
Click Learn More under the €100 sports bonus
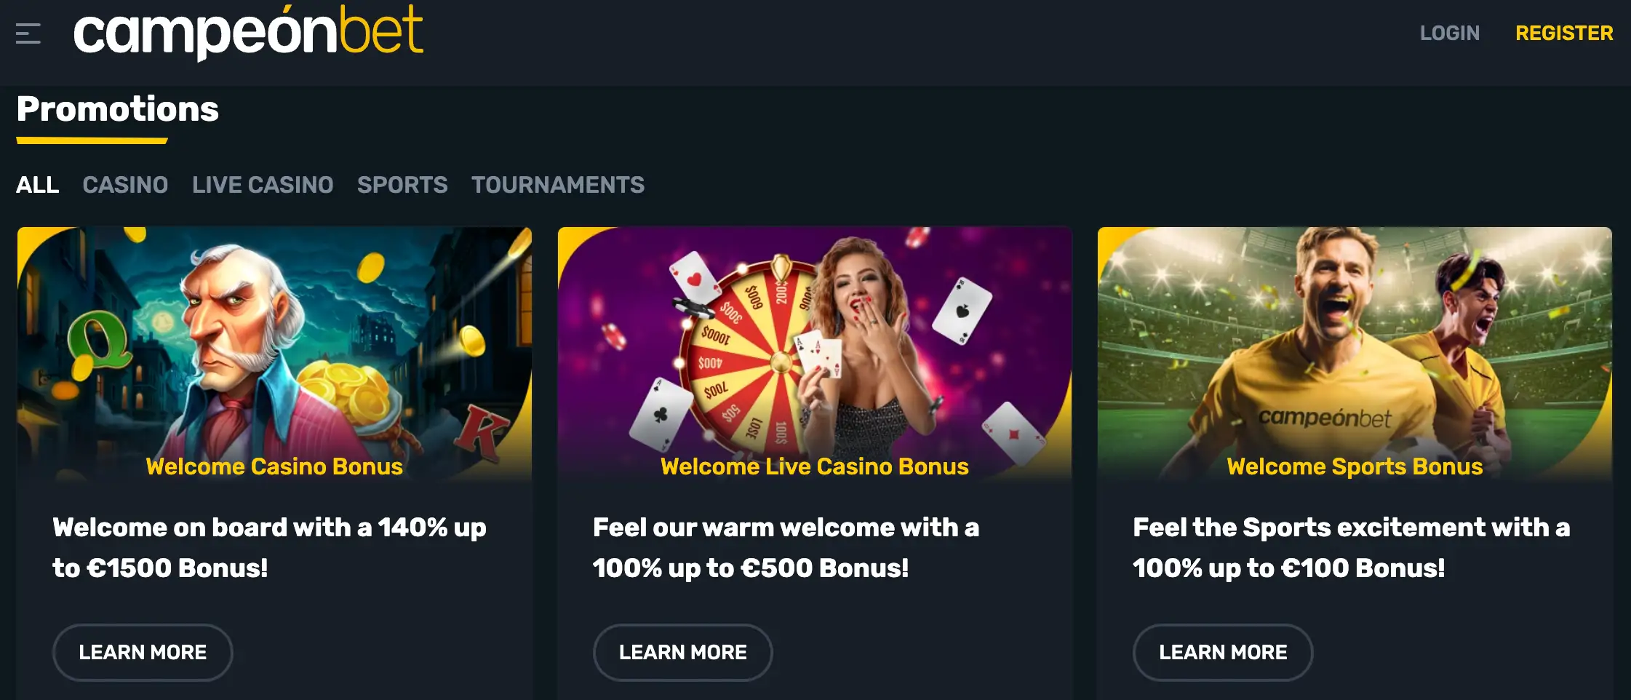click(x=1223, y=652)
